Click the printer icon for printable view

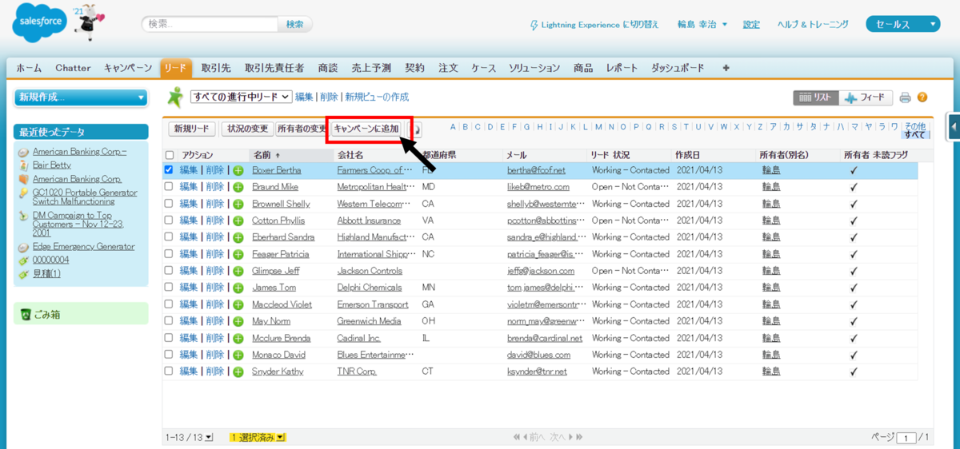pyautogui.click(x=905, y=97)
